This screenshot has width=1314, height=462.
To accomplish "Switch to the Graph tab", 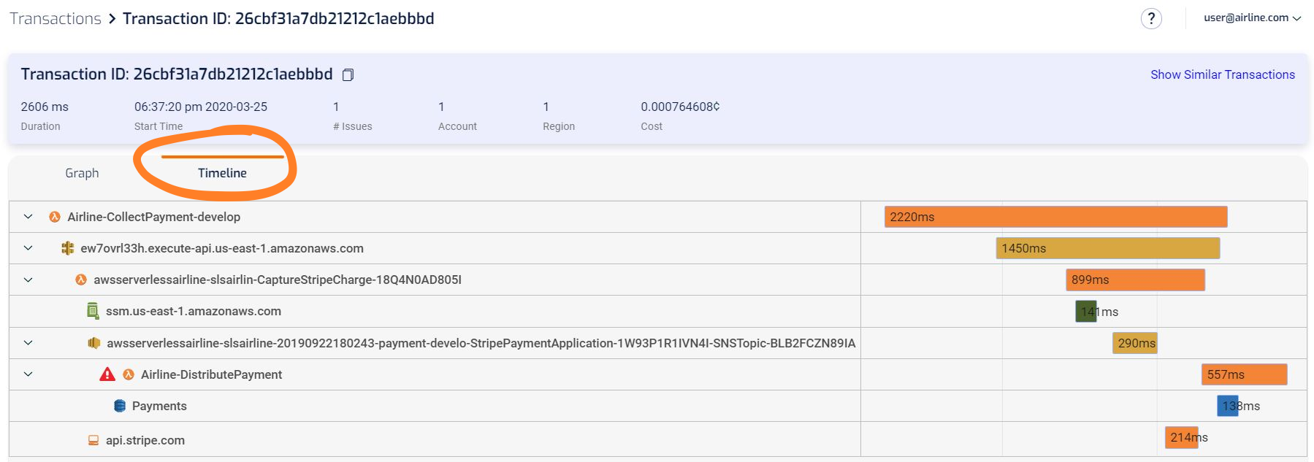I will point(82,173).
